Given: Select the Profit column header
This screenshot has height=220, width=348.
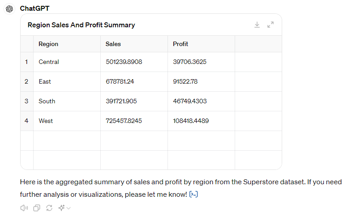Looking at the screenshot, I should pyautogui.click(x=180, y=44).
